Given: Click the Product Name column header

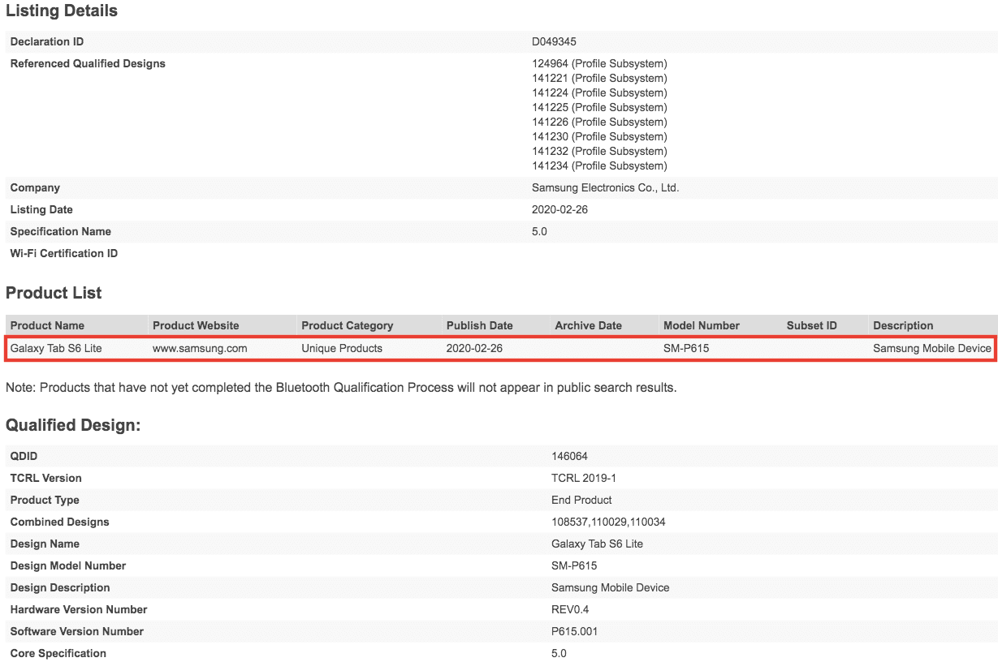Looking at the screenshot, I should point(47,325).
